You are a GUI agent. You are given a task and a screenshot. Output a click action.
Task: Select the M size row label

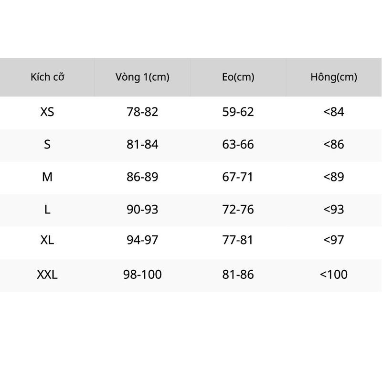[x=47, y=177]
